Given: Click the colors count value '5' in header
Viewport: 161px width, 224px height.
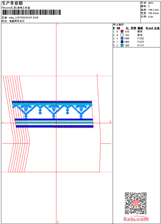Looking at the screenshot, I should pos(149,7).
